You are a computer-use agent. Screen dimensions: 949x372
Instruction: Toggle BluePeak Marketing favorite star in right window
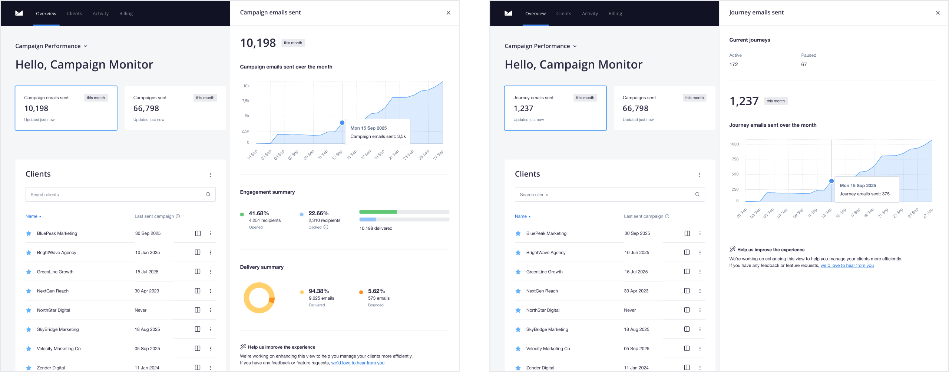click(x=518, y=233)
